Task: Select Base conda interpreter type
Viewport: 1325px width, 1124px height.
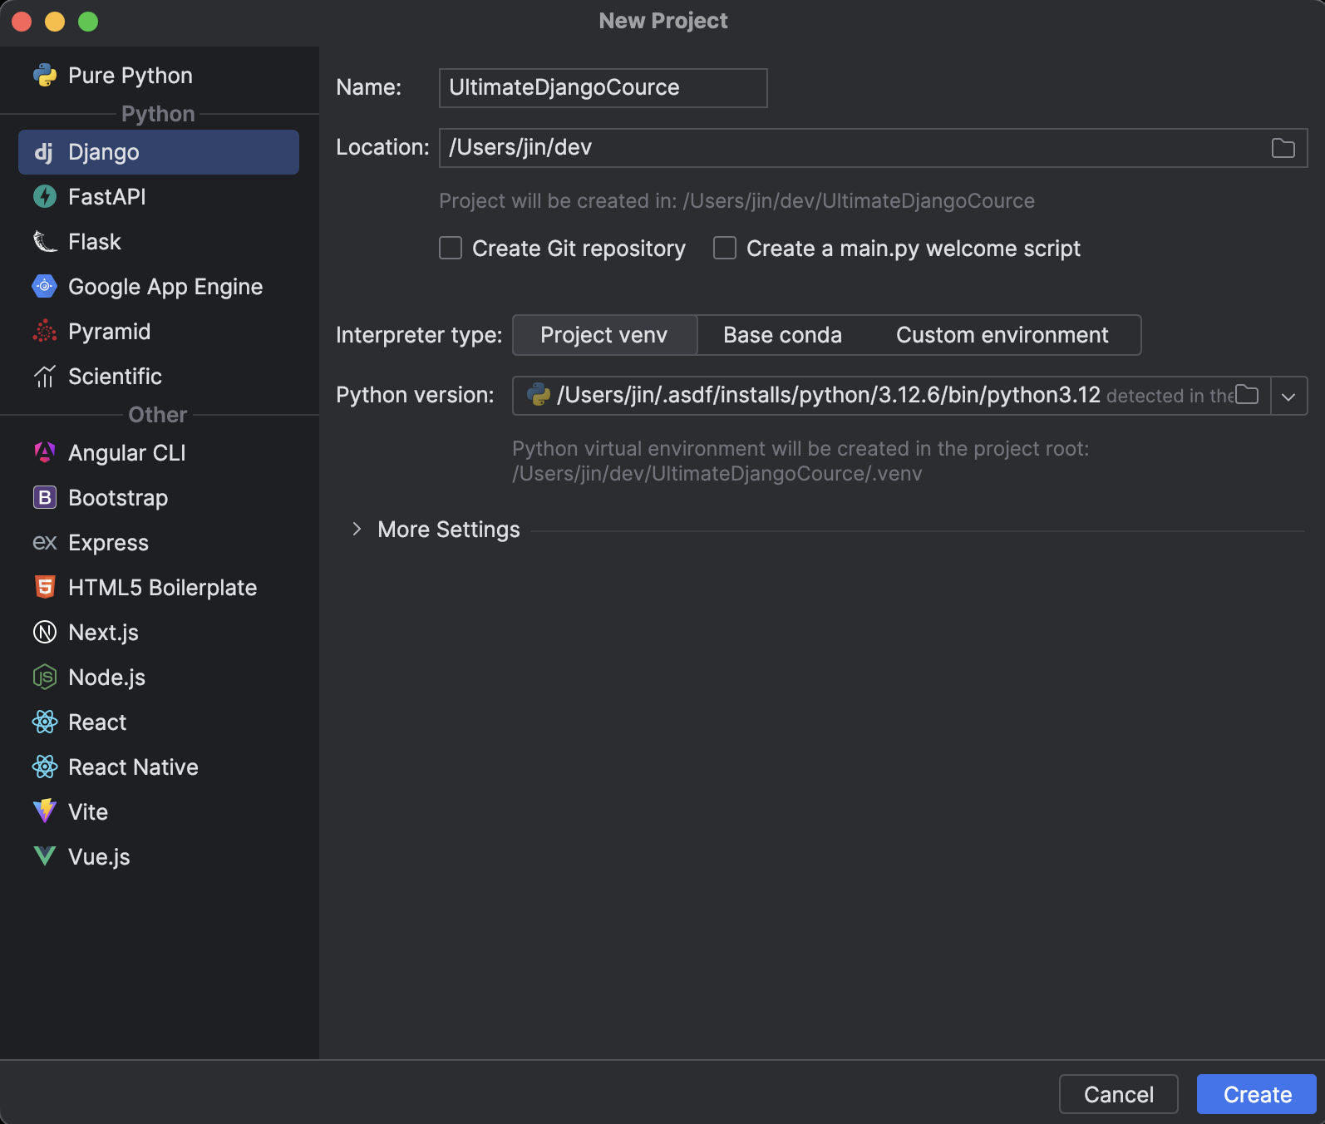Action: (782, 335)
